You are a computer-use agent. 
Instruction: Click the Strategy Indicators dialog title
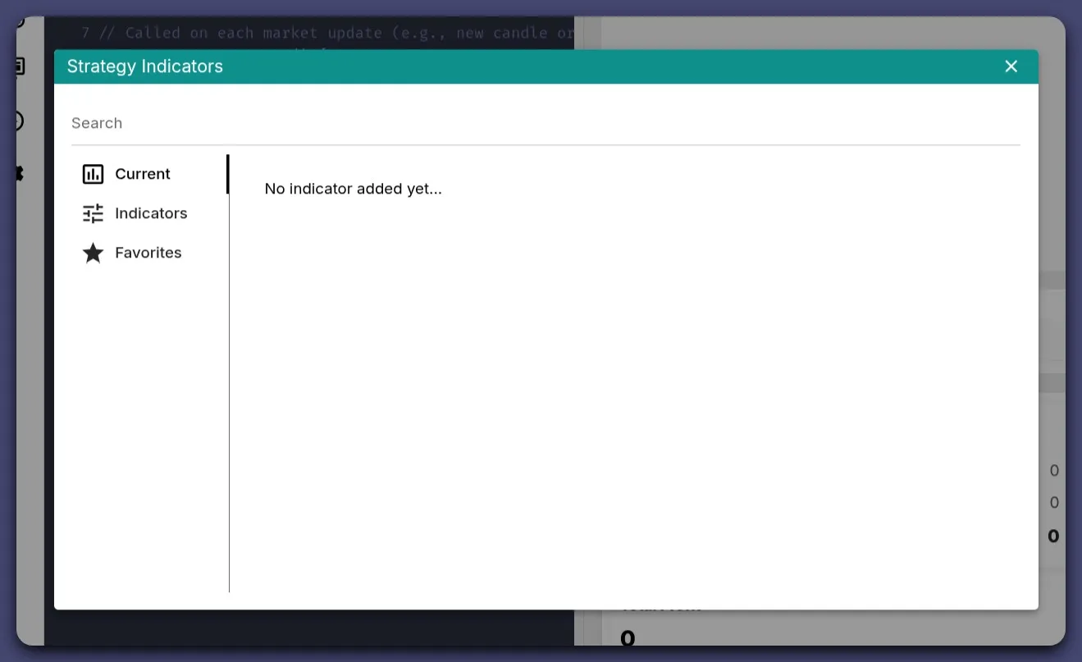coord(145,66)
